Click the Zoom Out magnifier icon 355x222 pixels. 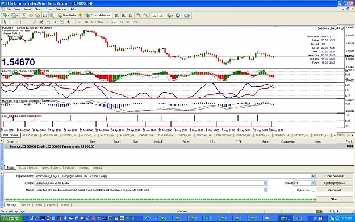145,15
